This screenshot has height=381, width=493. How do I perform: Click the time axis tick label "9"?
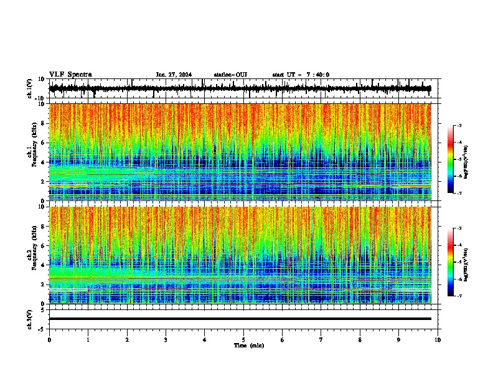point(398,340)
